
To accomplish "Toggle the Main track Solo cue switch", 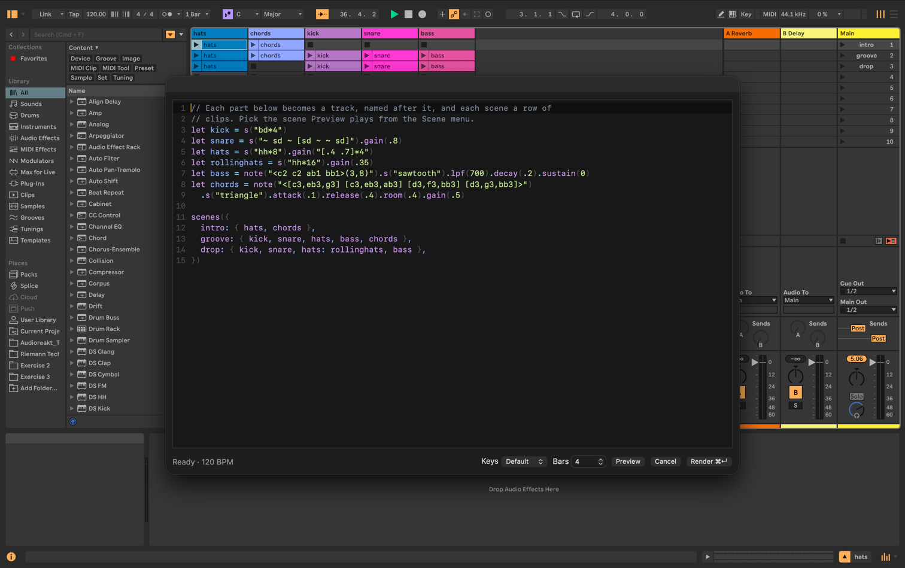I will click(857, 397).
